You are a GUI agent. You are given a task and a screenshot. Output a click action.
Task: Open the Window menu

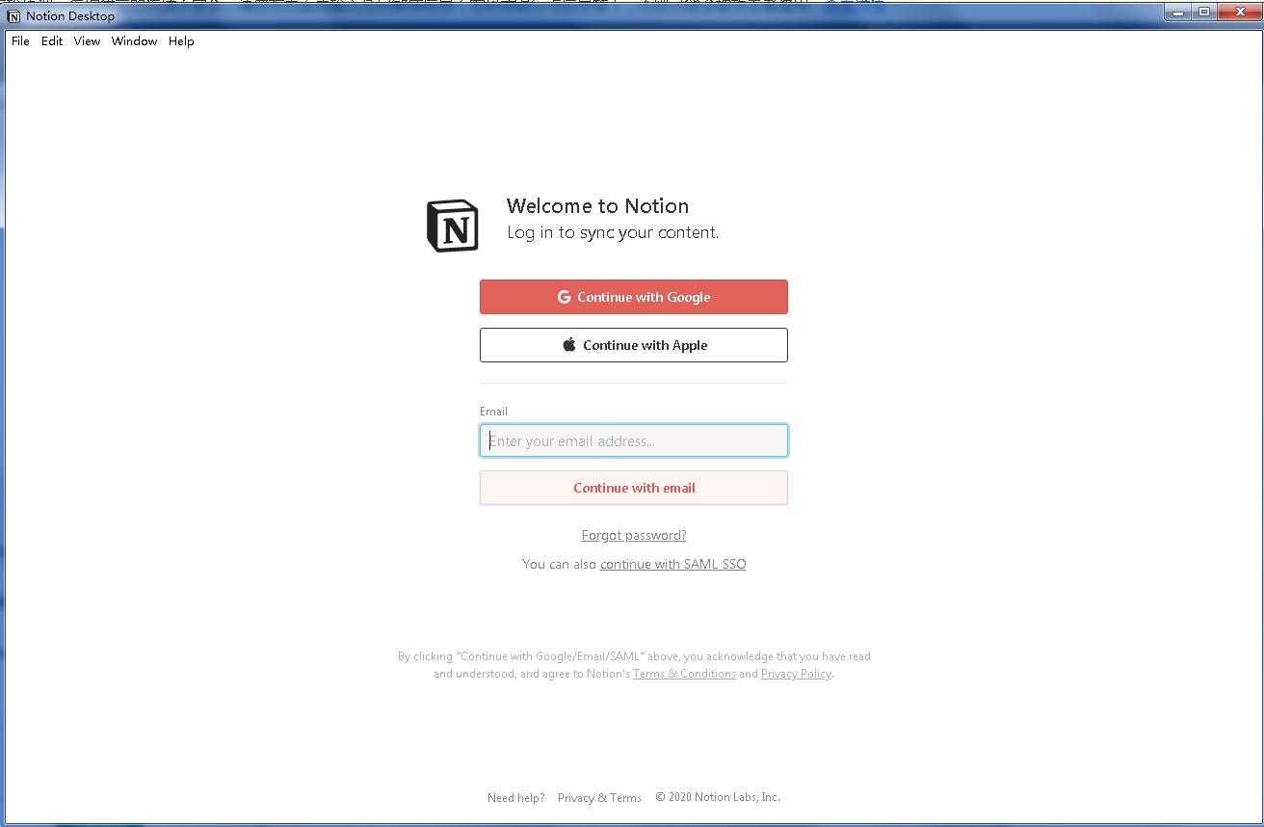click(x=134, y=40)
